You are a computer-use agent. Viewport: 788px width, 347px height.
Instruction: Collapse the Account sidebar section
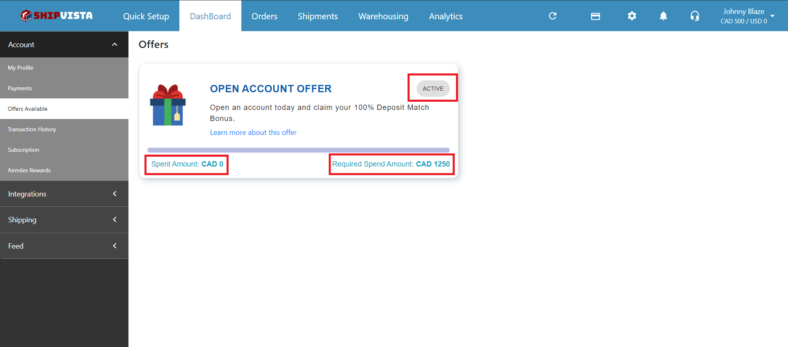point(64,44)
